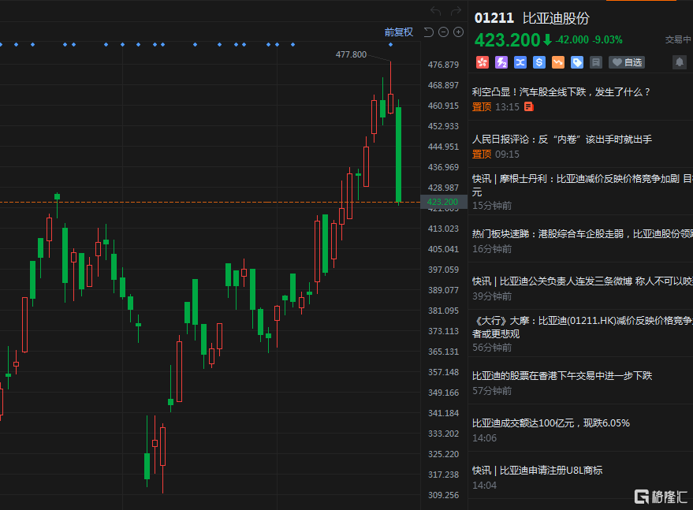The width and height of the screenshot is (693, 510).
Task: Open 热门板块速睇 港股综合车企股走弱 headline
Action: 582,234
